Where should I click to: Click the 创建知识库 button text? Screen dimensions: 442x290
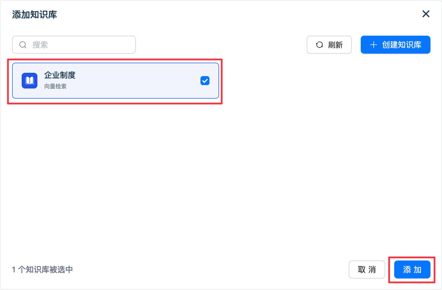point(402,45)
